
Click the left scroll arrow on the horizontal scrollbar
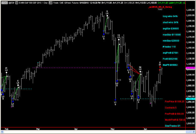point(2,132)
